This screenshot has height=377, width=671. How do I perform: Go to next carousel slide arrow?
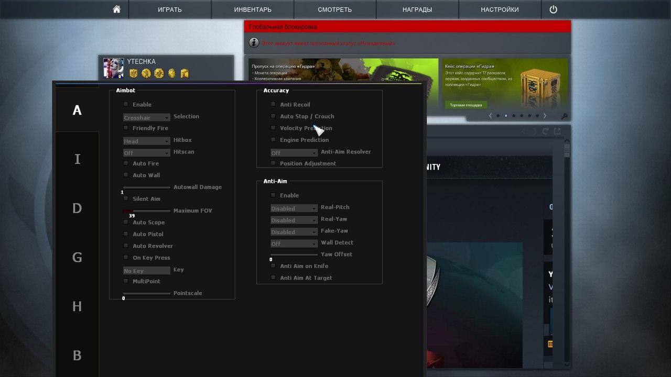[545, 116]
